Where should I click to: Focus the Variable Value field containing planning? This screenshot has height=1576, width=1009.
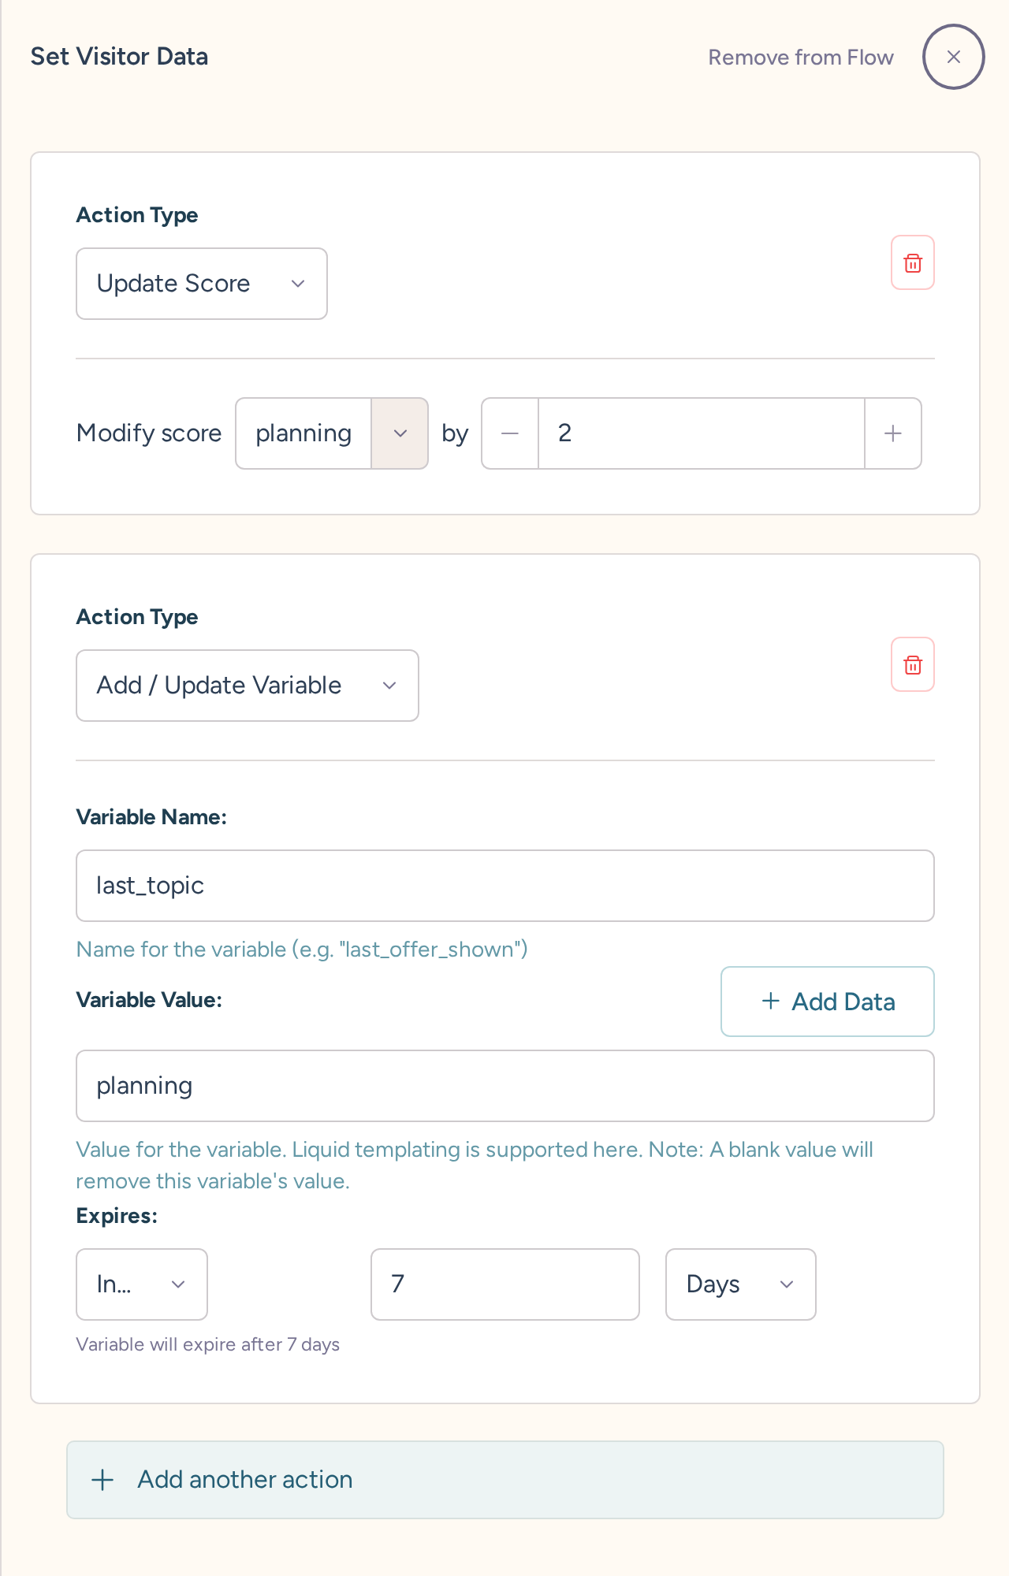pyautogui.click(x=505, y=1086)
